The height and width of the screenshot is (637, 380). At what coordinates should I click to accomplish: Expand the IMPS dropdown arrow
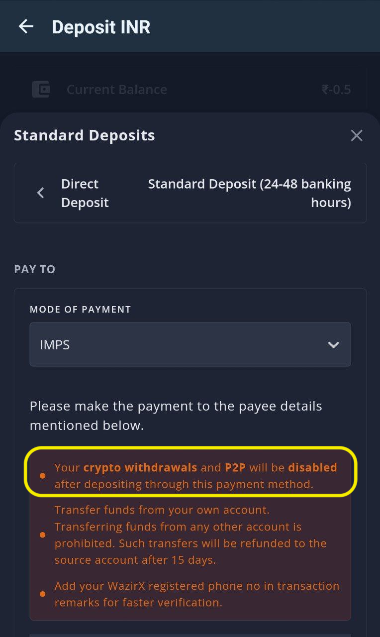[x=333, y=344]
